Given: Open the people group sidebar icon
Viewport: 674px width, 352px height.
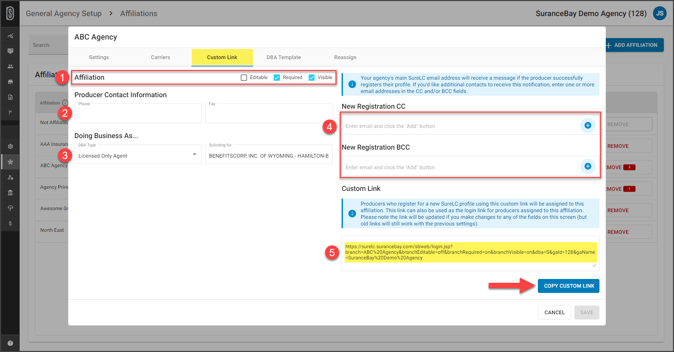Looking at the screenshot, I should pos(10,66).
